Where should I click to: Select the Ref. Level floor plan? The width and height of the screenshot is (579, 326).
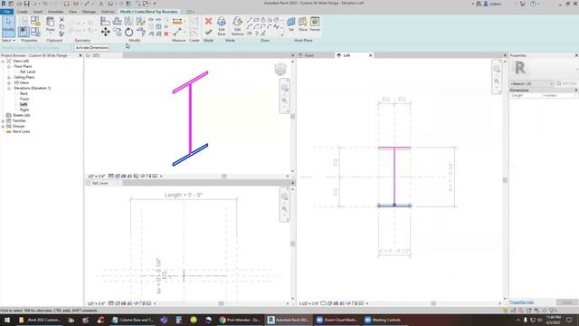(28, 72)
